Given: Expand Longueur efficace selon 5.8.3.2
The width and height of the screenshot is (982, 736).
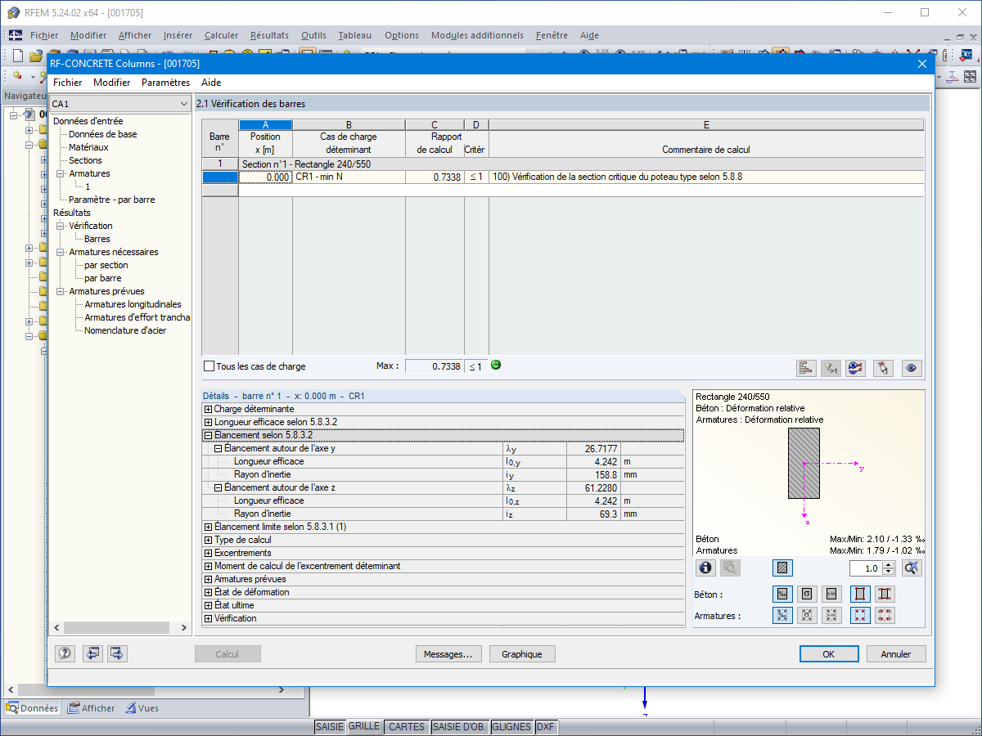Looking at the screenshot, I should [208, 422].
